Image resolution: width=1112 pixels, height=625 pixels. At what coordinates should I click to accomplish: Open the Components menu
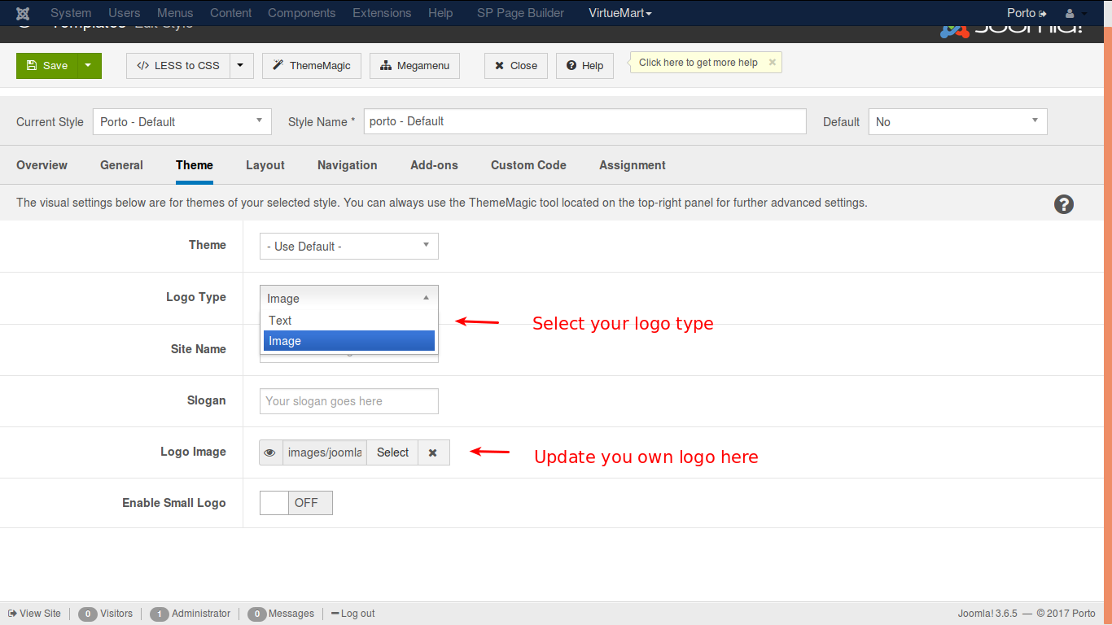point(302,13)
